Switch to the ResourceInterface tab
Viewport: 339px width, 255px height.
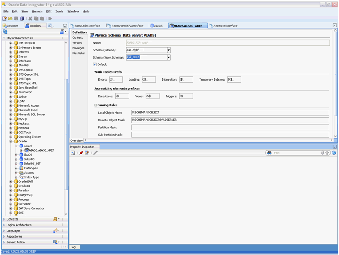[224, 26]
